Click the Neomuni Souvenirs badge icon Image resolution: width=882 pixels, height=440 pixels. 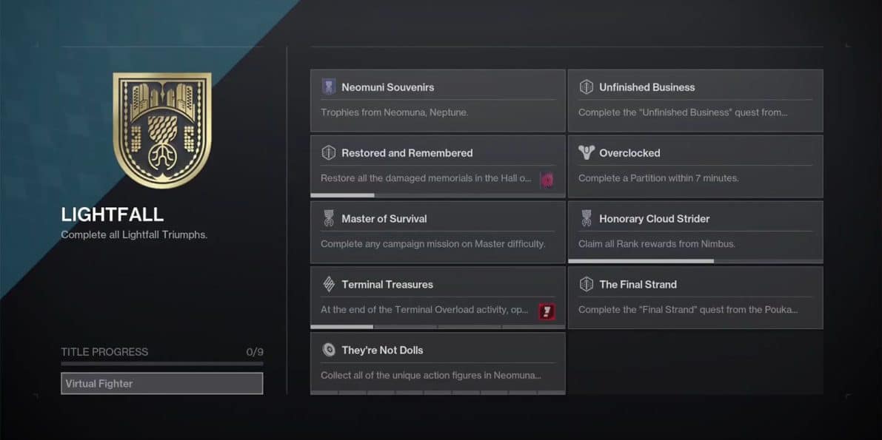329,87
